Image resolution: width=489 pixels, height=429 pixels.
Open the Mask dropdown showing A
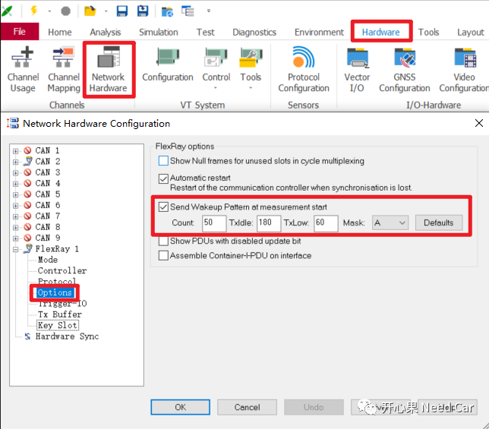[x=390, y=223]
